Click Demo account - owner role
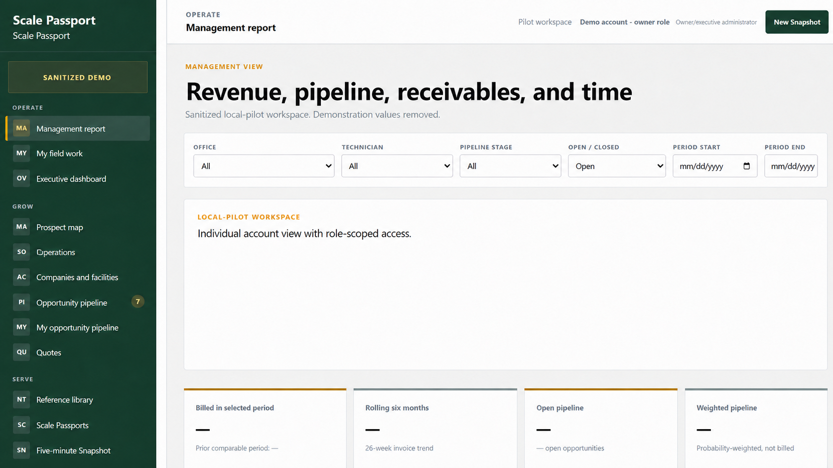833x468 pixels. 624,22
